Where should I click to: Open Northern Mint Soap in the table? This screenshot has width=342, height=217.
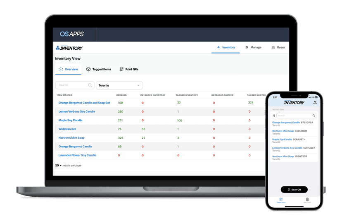(x=71, y=137)
